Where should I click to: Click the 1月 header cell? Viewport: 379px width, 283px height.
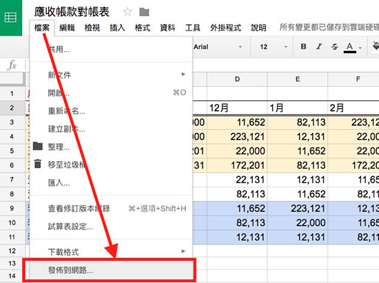coord(298,107)
